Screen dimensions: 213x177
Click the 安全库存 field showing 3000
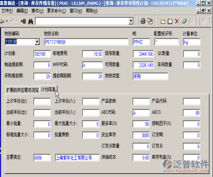[x=141, y=135]
